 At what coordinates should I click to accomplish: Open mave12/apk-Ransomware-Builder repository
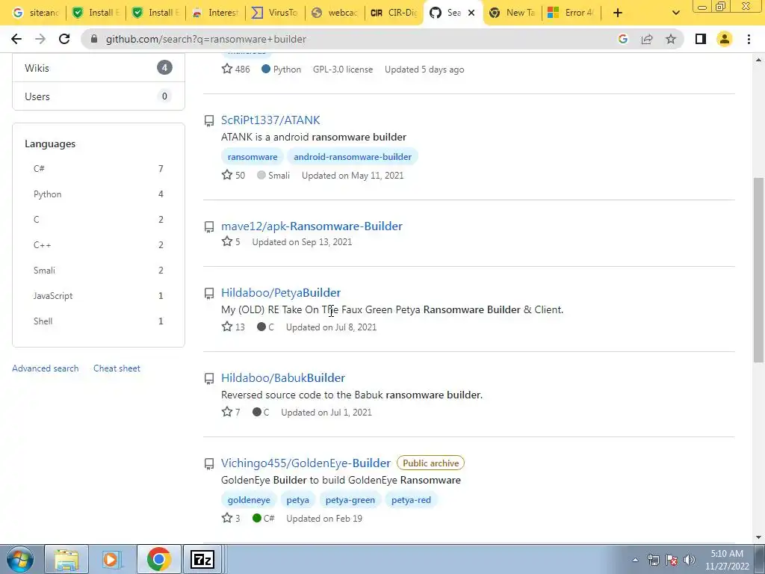312,226
